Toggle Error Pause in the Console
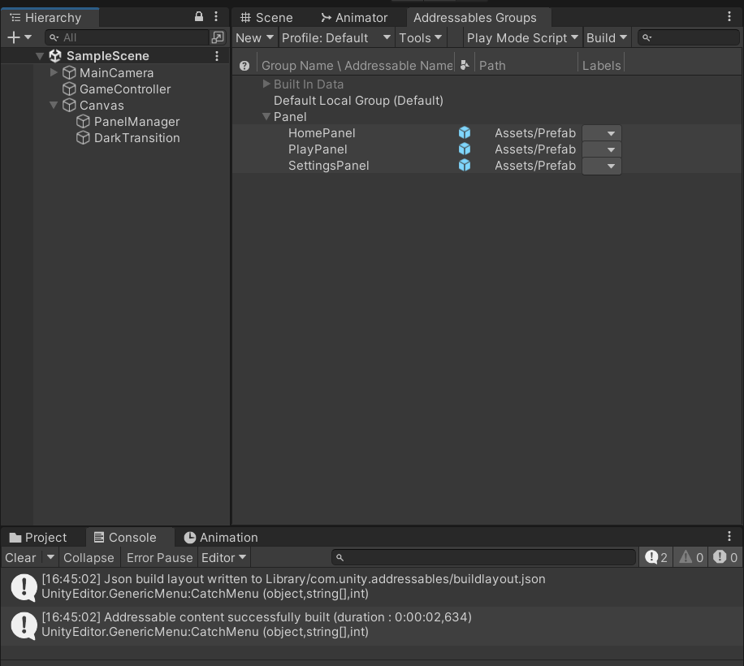The image size is (744, 666). 159,558
